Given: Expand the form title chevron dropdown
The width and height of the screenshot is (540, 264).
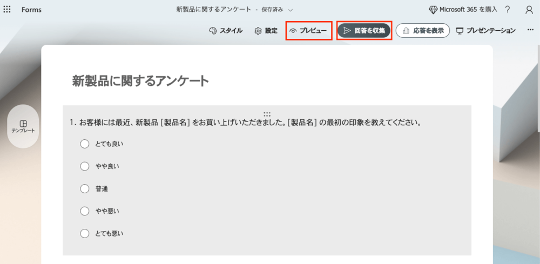Looking at the screenshot, I should [x=291, y=10].
